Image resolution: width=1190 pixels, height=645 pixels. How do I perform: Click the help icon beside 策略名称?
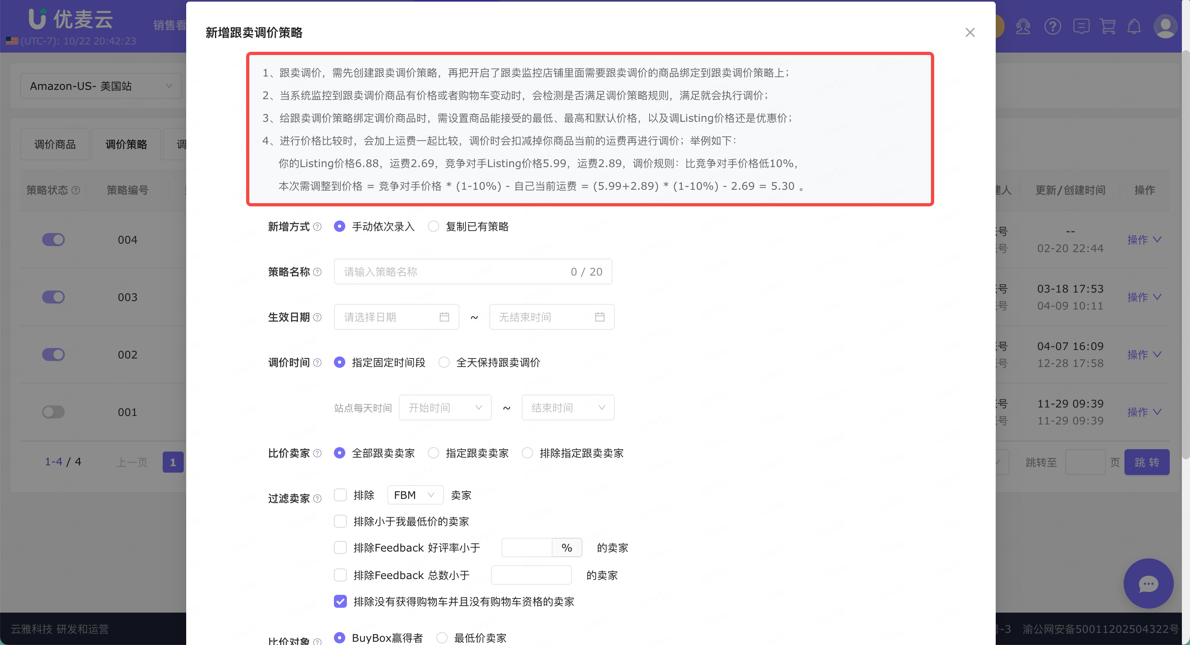[317, 272]
